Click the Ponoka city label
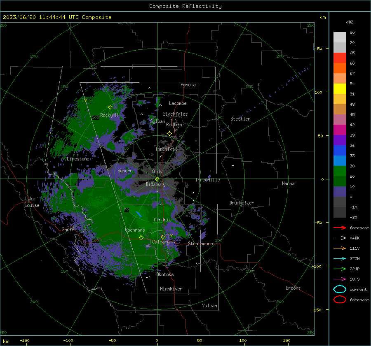Screen dimensions: 371x346 pos(188,85)
